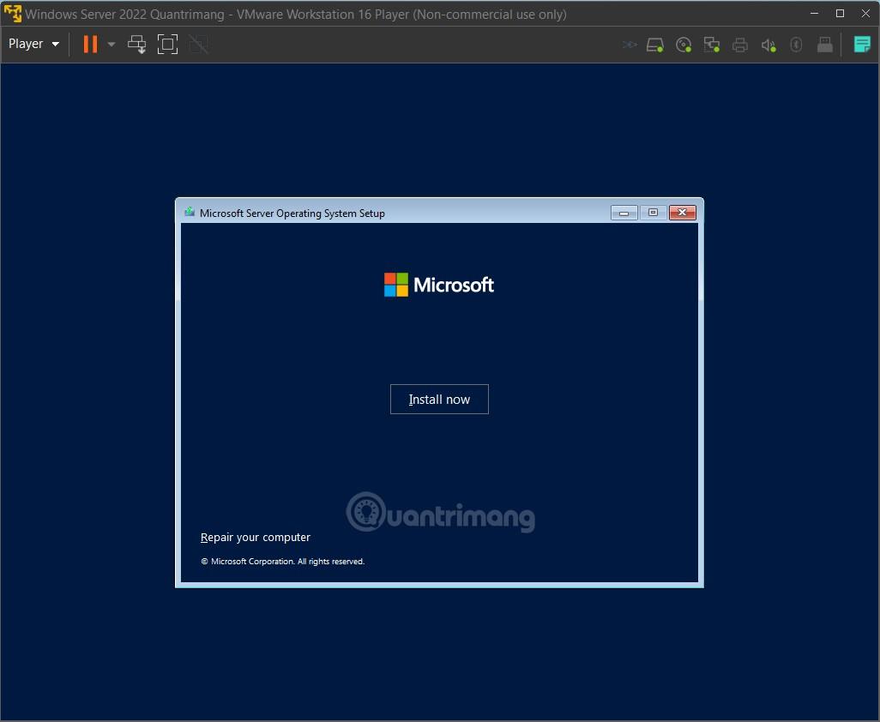The height and width of the screenshot is (722, 880).
Task: Click the Bluetooth device icon
Action: click(x=796, y=45)
